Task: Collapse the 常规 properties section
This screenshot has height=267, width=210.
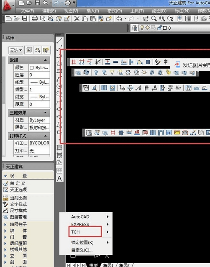Action: [45, 60]
